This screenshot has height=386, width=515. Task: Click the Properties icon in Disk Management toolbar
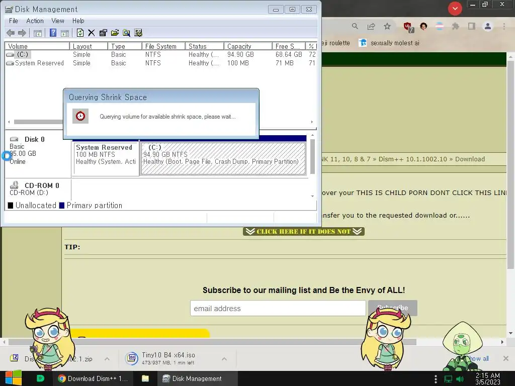click(x=103, y=33)
